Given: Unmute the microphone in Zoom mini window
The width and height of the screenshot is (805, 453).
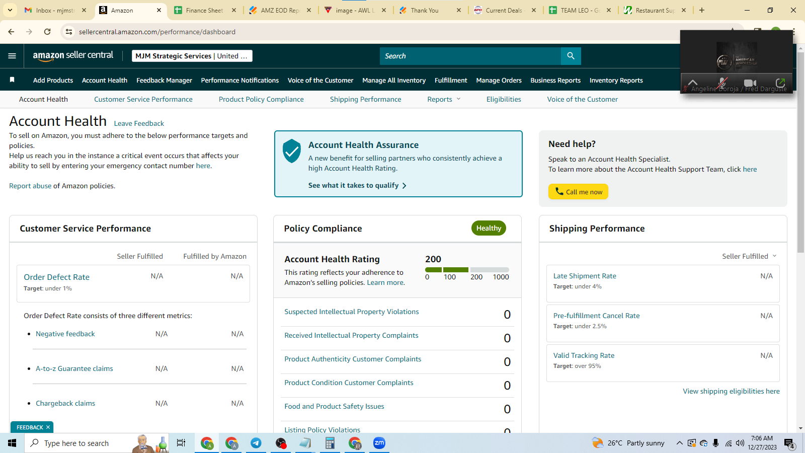Looking at the screenshot, I should pyautogui.click(x=722, y=83).
